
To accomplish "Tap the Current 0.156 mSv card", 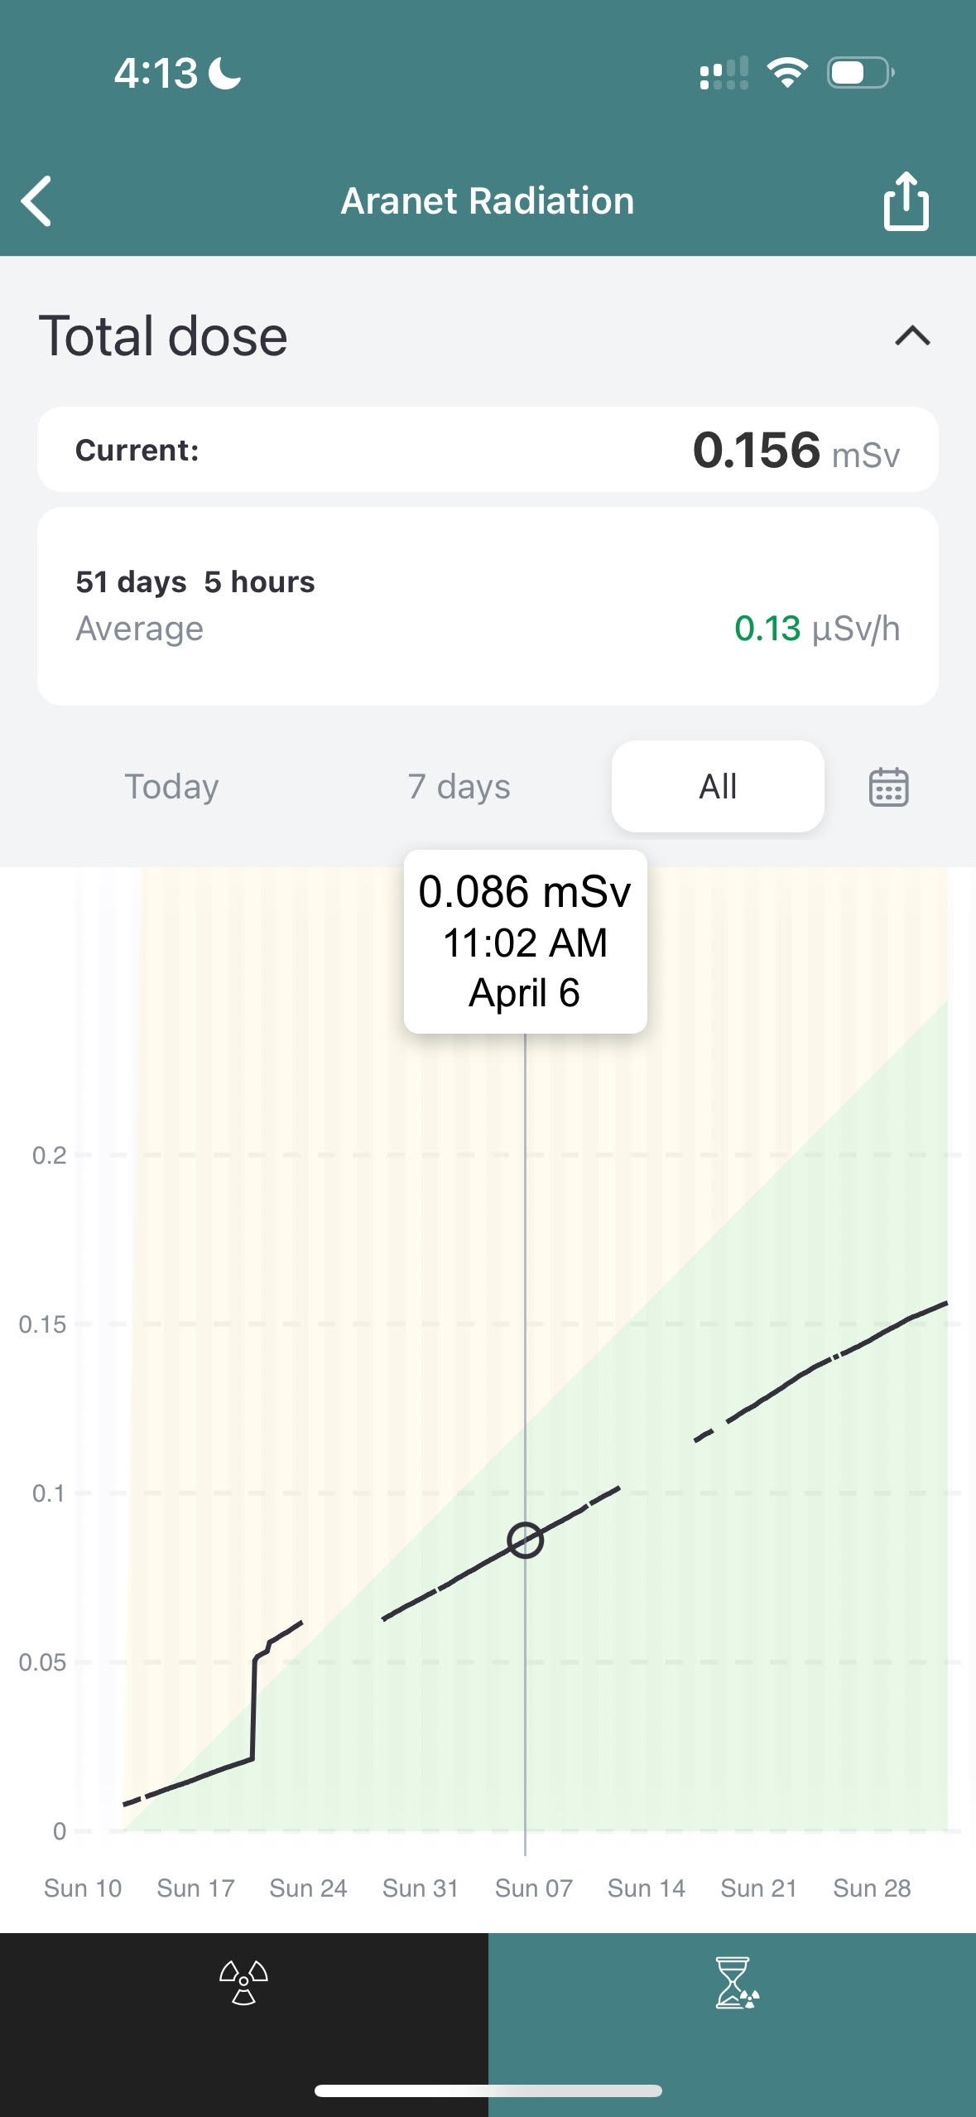I will point(488,450).
